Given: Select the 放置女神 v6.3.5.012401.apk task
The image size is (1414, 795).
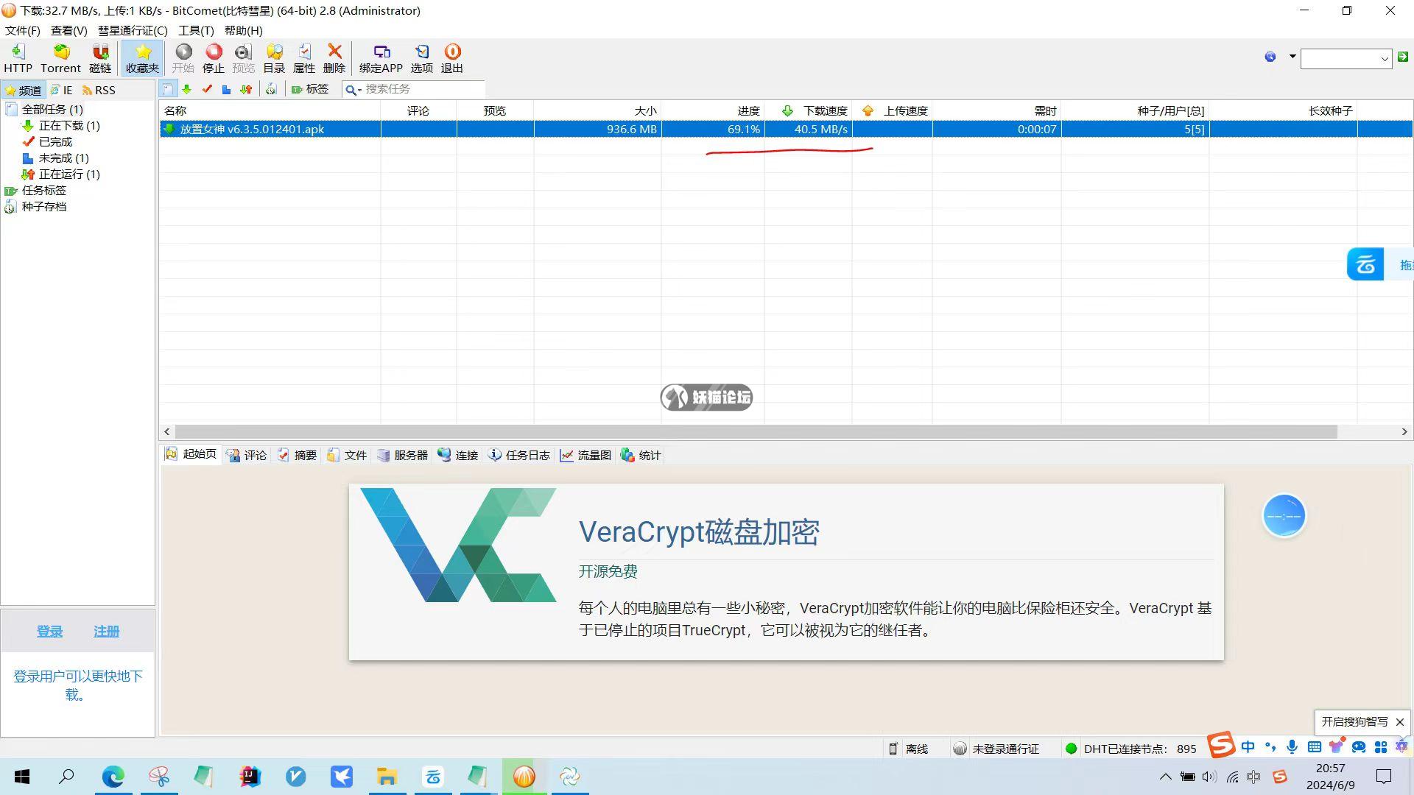Looking at the screenshot, I should (786, 129).
